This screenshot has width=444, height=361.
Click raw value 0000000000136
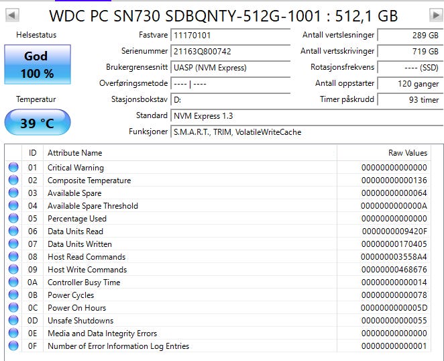(394, 180)
